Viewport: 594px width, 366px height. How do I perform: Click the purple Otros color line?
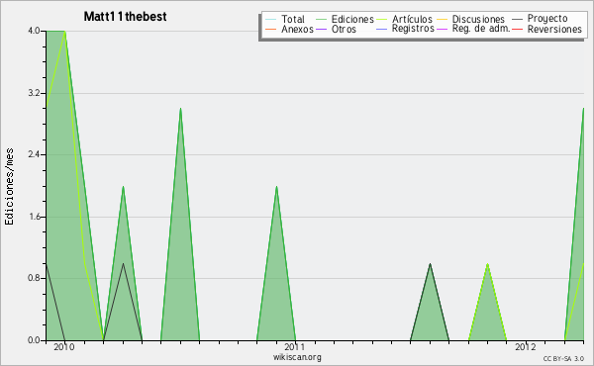coord(321,29)
